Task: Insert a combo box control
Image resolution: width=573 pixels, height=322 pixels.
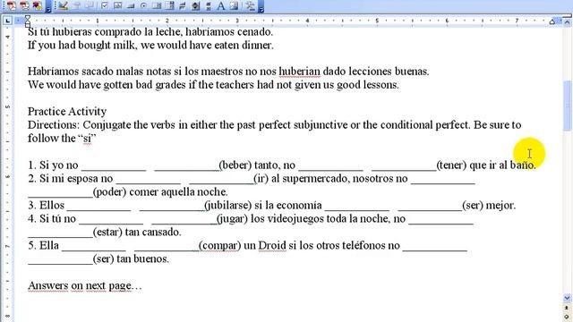Action: [169, 5]
